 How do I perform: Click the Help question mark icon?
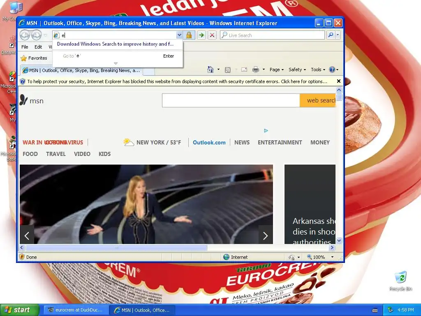pyautogui.click(x=332, y=70)
